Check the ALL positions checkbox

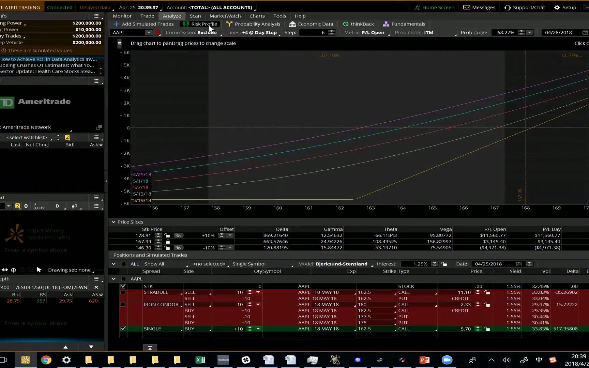[123, 264]
